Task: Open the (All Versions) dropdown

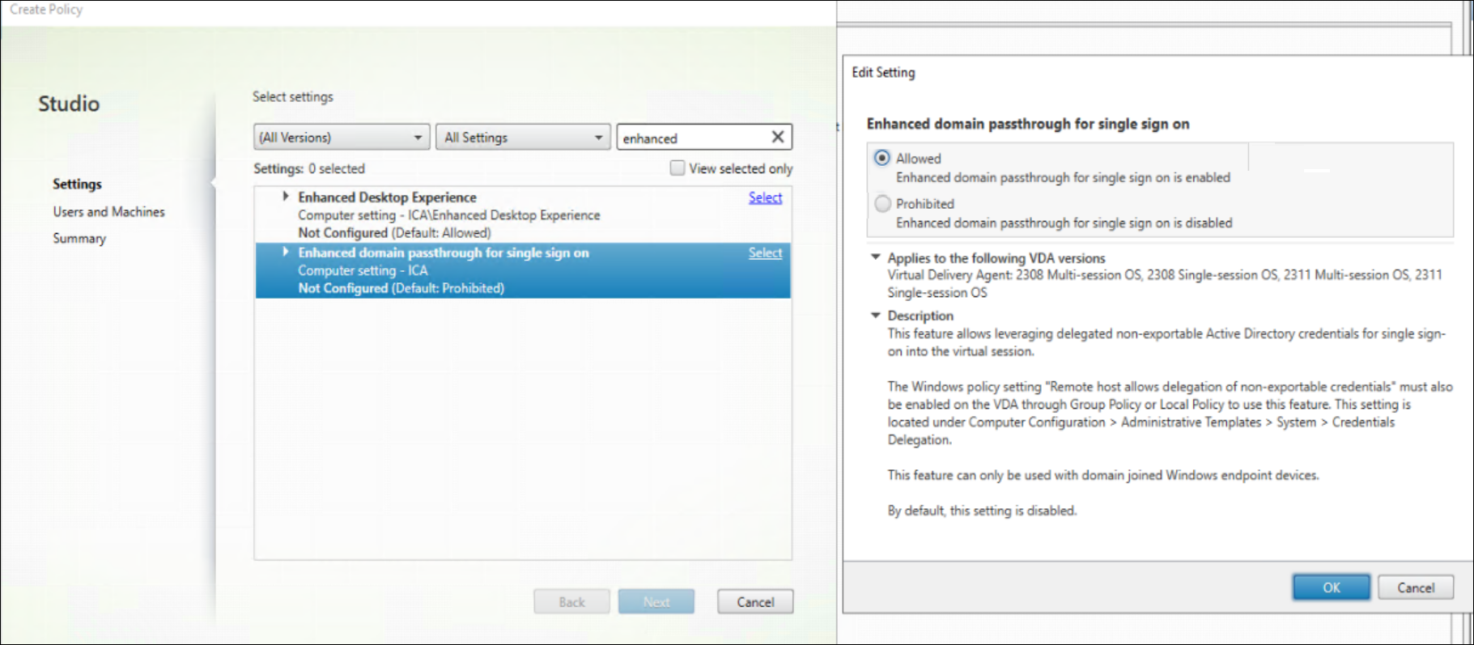Action: pos(341,138)
